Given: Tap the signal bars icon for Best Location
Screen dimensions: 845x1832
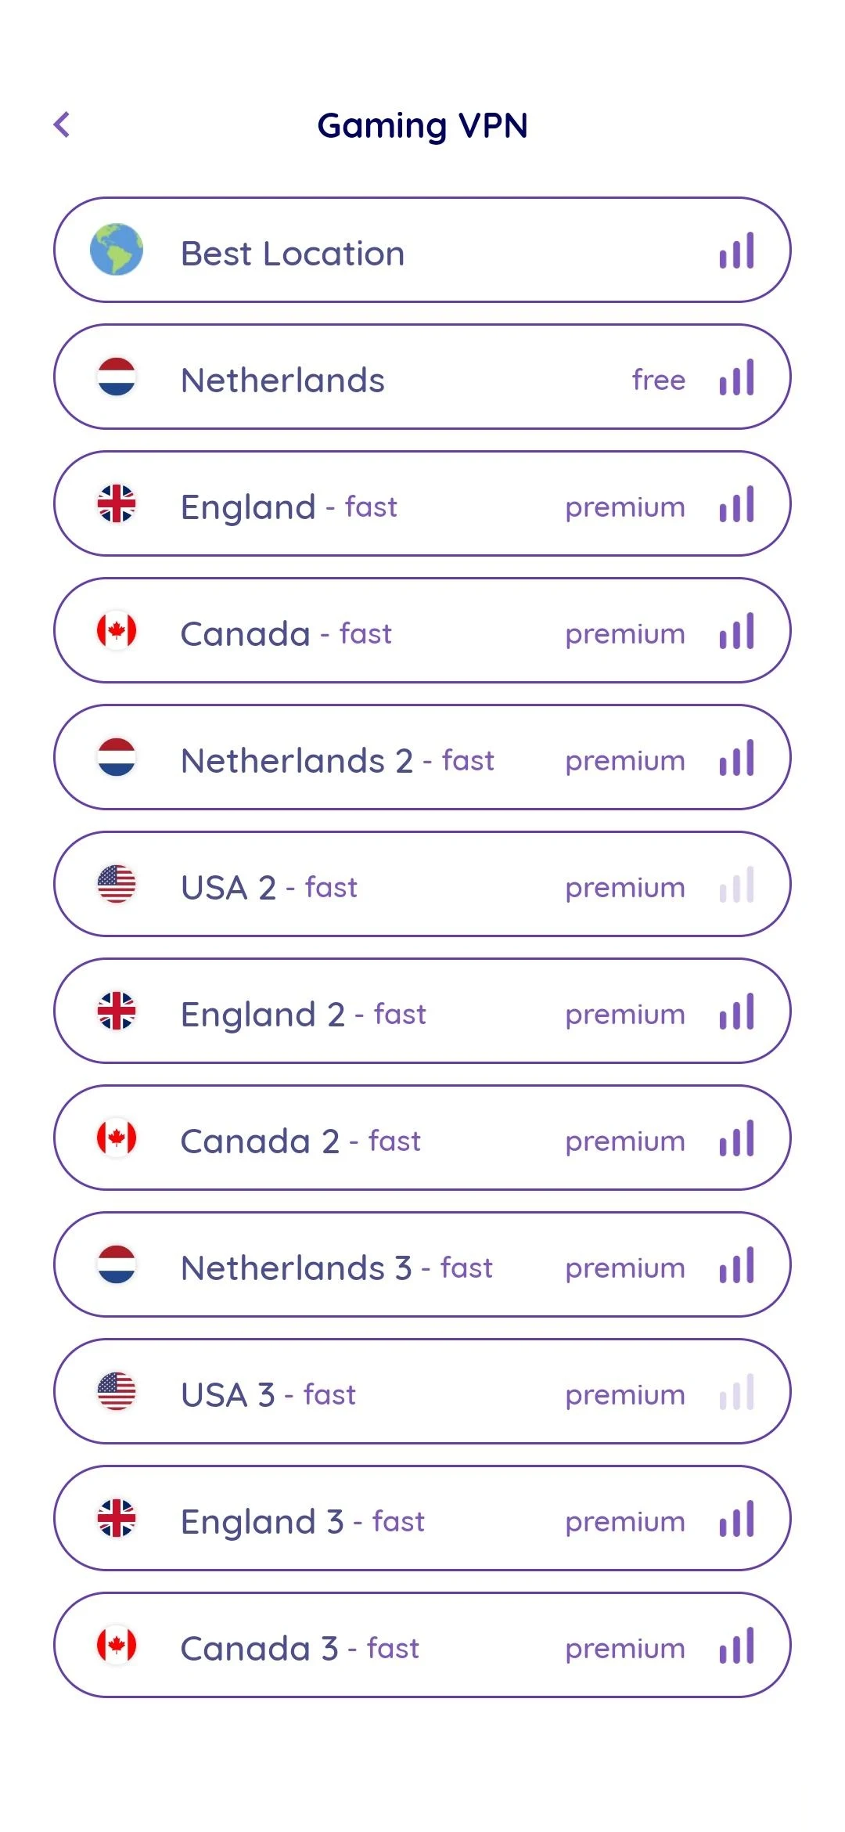Looking at the screenshot, I should coord(736,251).
